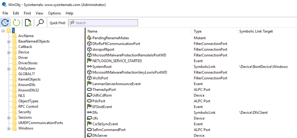The height and width of the screenshot is (138, 297).
Task: Click the port icon beside ThemeApiPort
Action: [89, 89]
